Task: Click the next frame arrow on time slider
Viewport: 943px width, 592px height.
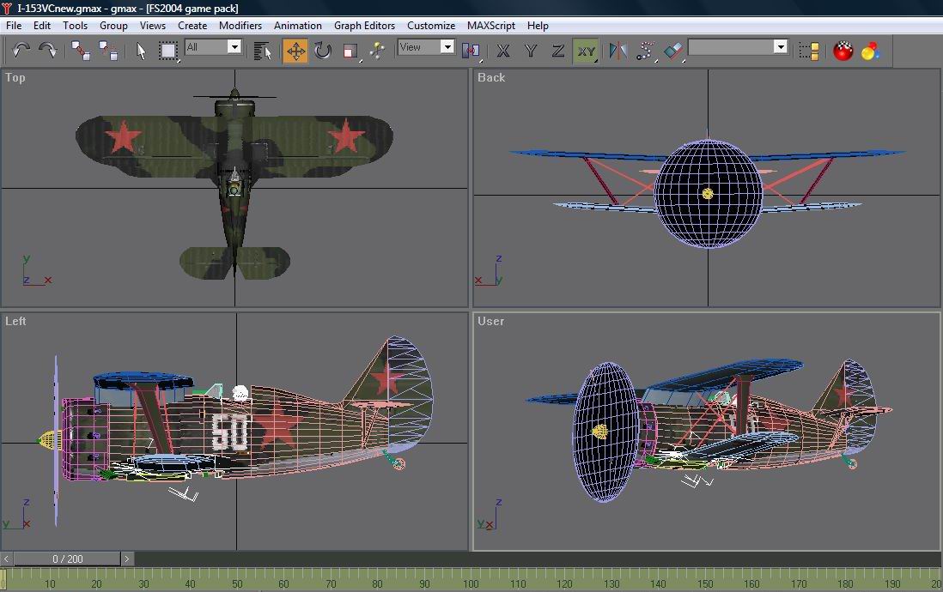Action: click(x=127, y=559)
